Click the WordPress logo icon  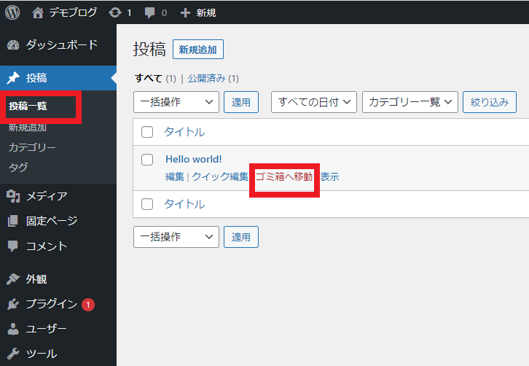pyautogui.click(x=12, y=12)
